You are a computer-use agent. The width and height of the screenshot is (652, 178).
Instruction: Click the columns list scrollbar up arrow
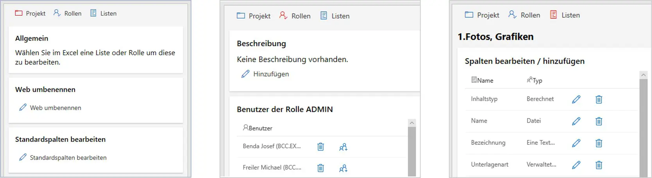pyautogui.click(x=643, y=75)
